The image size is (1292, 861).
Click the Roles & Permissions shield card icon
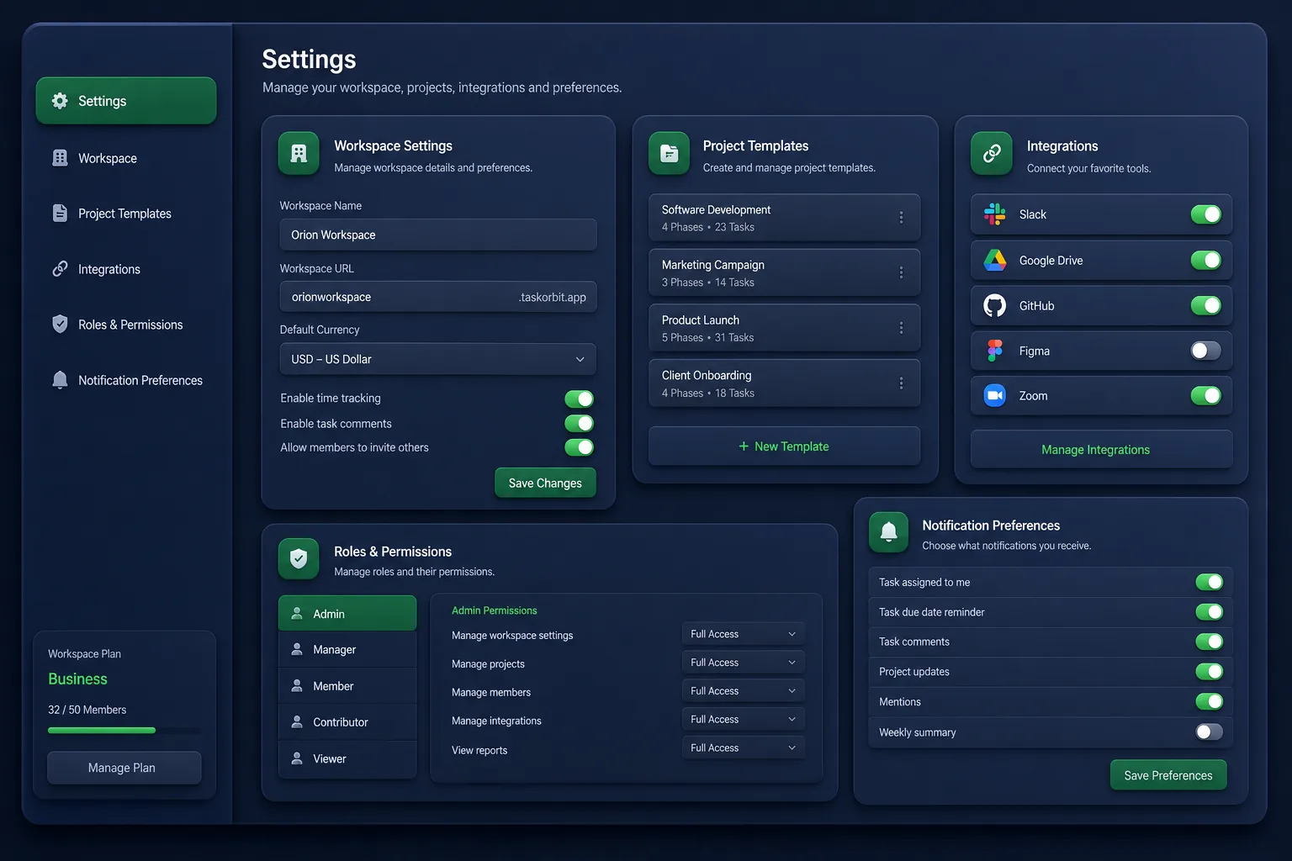coord(299,558)
